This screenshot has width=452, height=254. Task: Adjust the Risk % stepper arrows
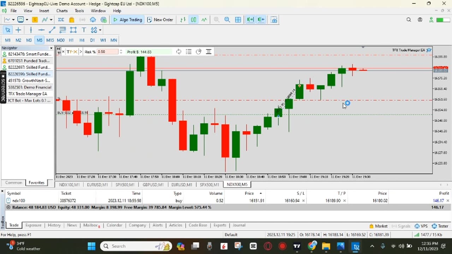point(121,52)
